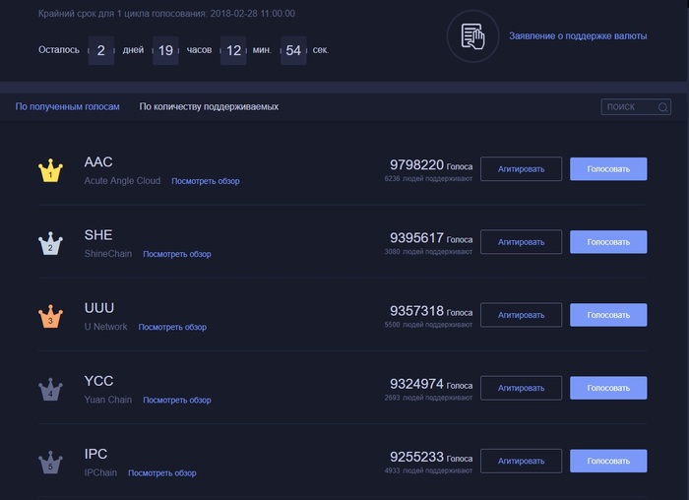Screen dimensions: 689x500
Task: Click the countdown seconds value 54
Action: (293, 50)
